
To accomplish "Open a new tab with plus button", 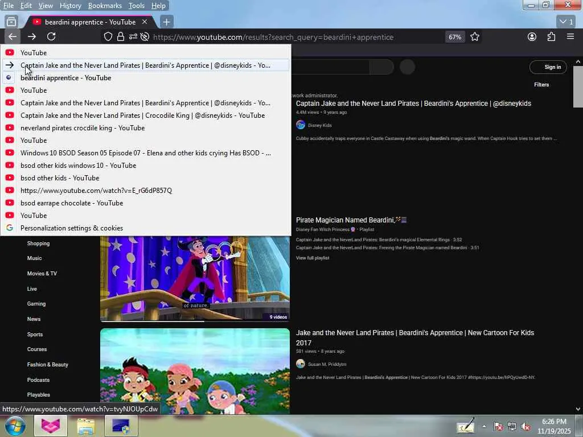I will click(167, 22).
